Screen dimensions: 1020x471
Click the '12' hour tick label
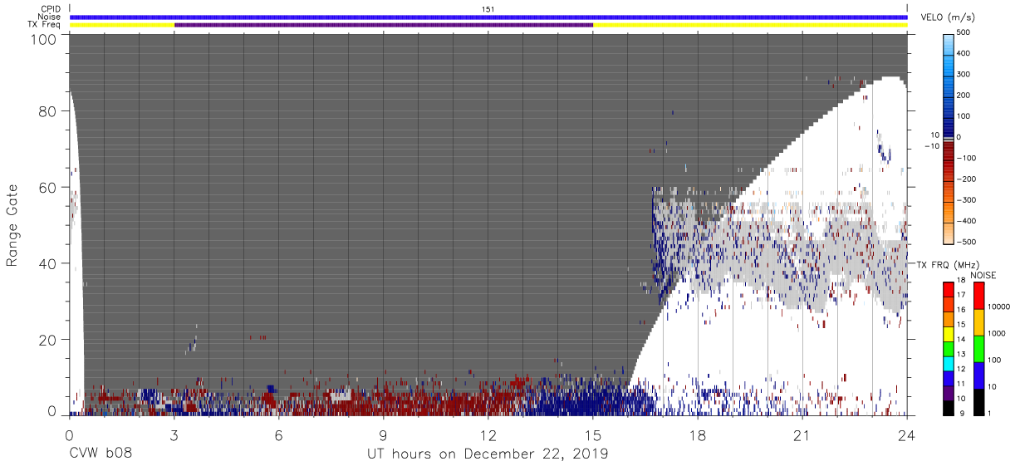pyautogui.click(x=488, y=436)
